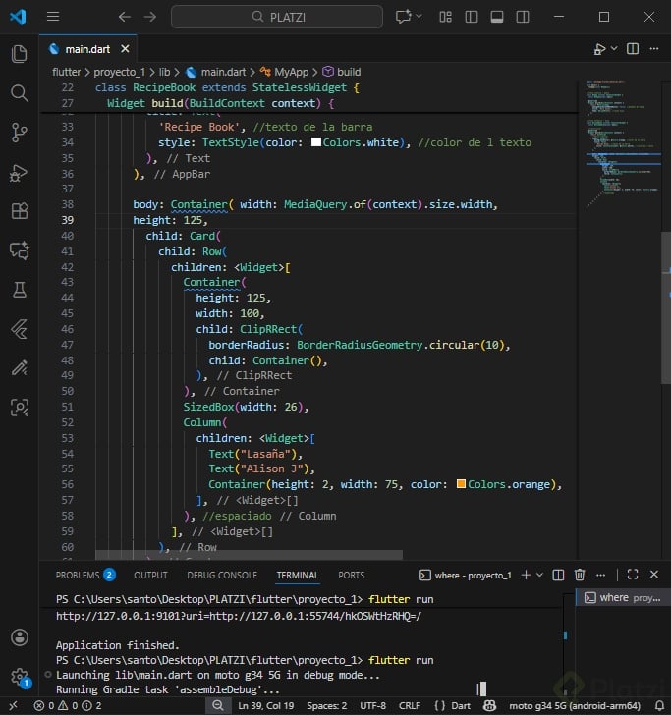Open the new terminal launch profile dropdown
Screen dimensions: 671x715
[x=540, y=575]
